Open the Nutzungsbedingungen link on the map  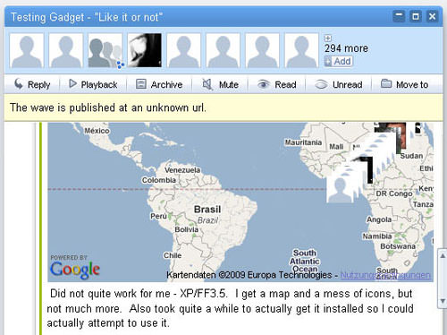(385, 275)
